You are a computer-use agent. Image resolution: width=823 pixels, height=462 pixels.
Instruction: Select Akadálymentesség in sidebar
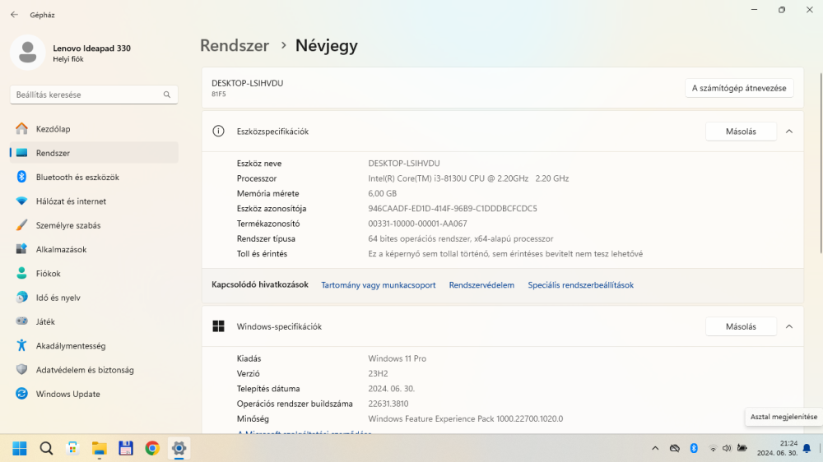70,346
